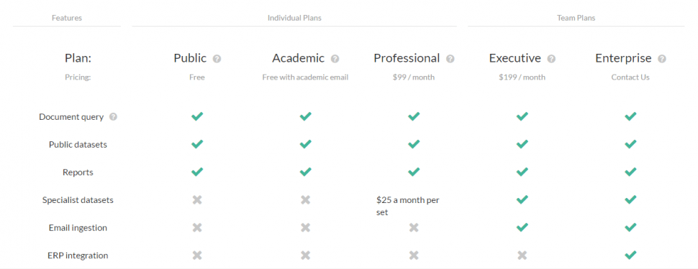Show the Enterprise plan help icon info
The width and height of the screenshot is (698, 269).
[x=662, y=59]
